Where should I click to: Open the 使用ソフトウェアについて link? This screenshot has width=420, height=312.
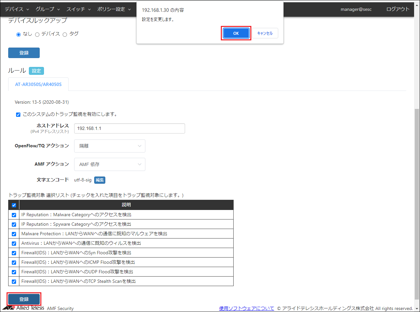246,308
